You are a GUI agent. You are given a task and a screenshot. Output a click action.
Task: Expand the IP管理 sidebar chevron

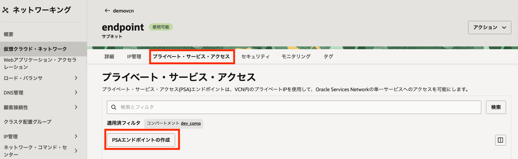click(76, 136)
